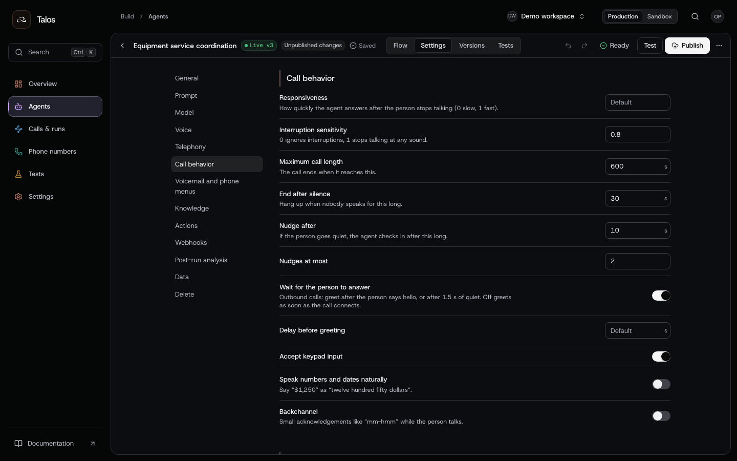Click the Agents breadcrumb link
This screenshot has height=461, width=737.
coord(158,16)
